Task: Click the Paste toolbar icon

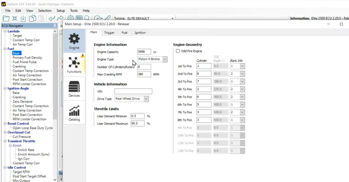Action: [x=41, y=18]
